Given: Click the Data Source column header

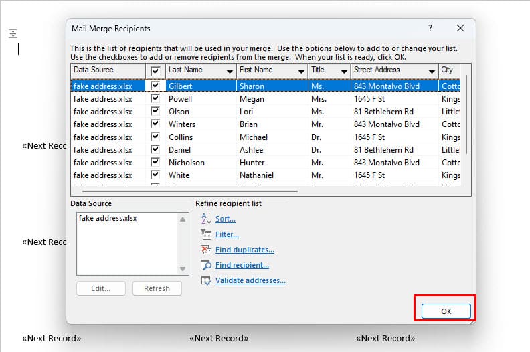Looking at the screenshot, I should 108,70.
